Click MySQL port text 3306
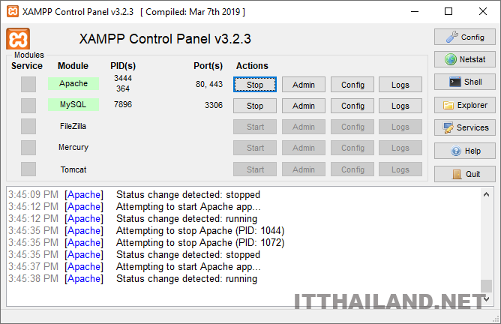Image resolution: width=501 pixels, height=324 pixels. 214,105
